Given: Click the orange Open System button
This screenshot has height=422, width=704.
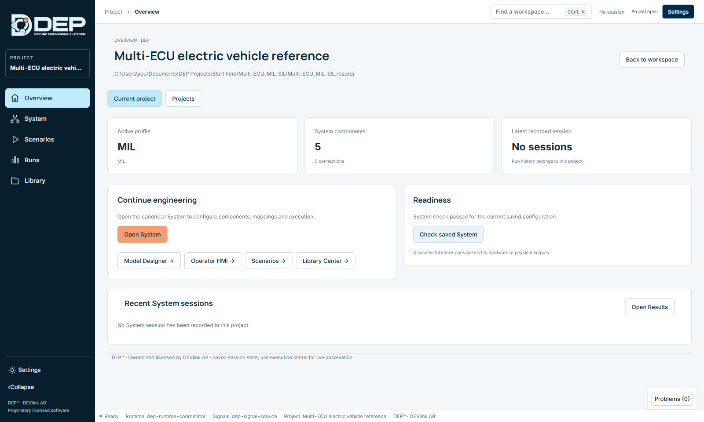Looking at the screenshot, I should (x=143, y=234).
